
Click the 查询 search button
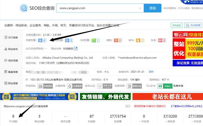coord(153,8)
